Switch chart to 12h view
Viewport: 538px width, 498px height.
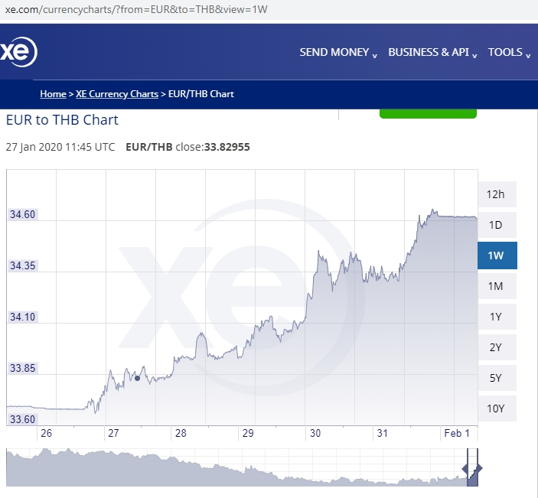click(x=496, y=194)
